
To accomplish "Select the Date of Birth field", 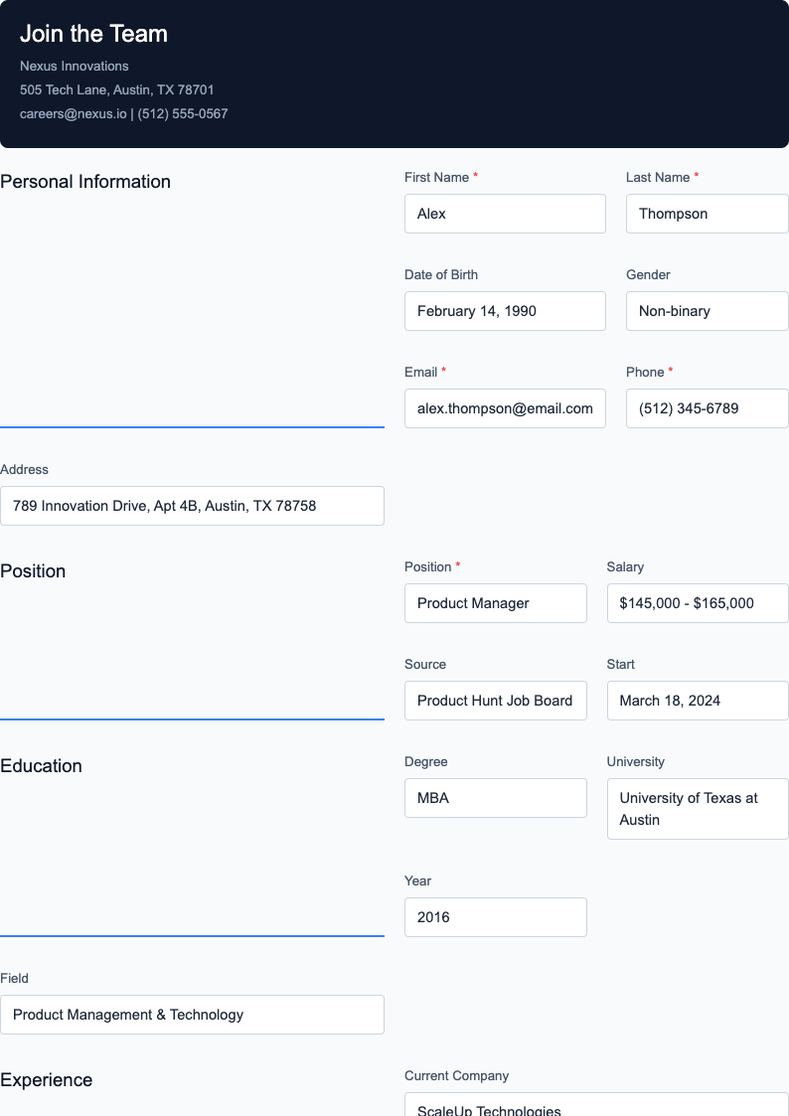I will 505,311.
